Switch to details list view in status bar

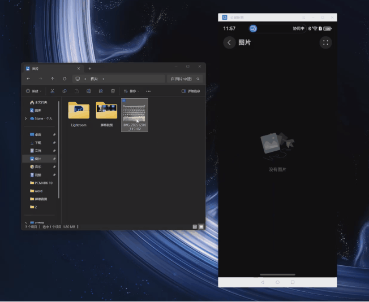coord(195,226)
